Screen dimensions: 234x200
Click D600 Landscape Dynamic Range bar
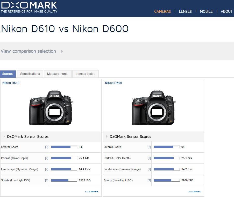click(x=167, y=169)
